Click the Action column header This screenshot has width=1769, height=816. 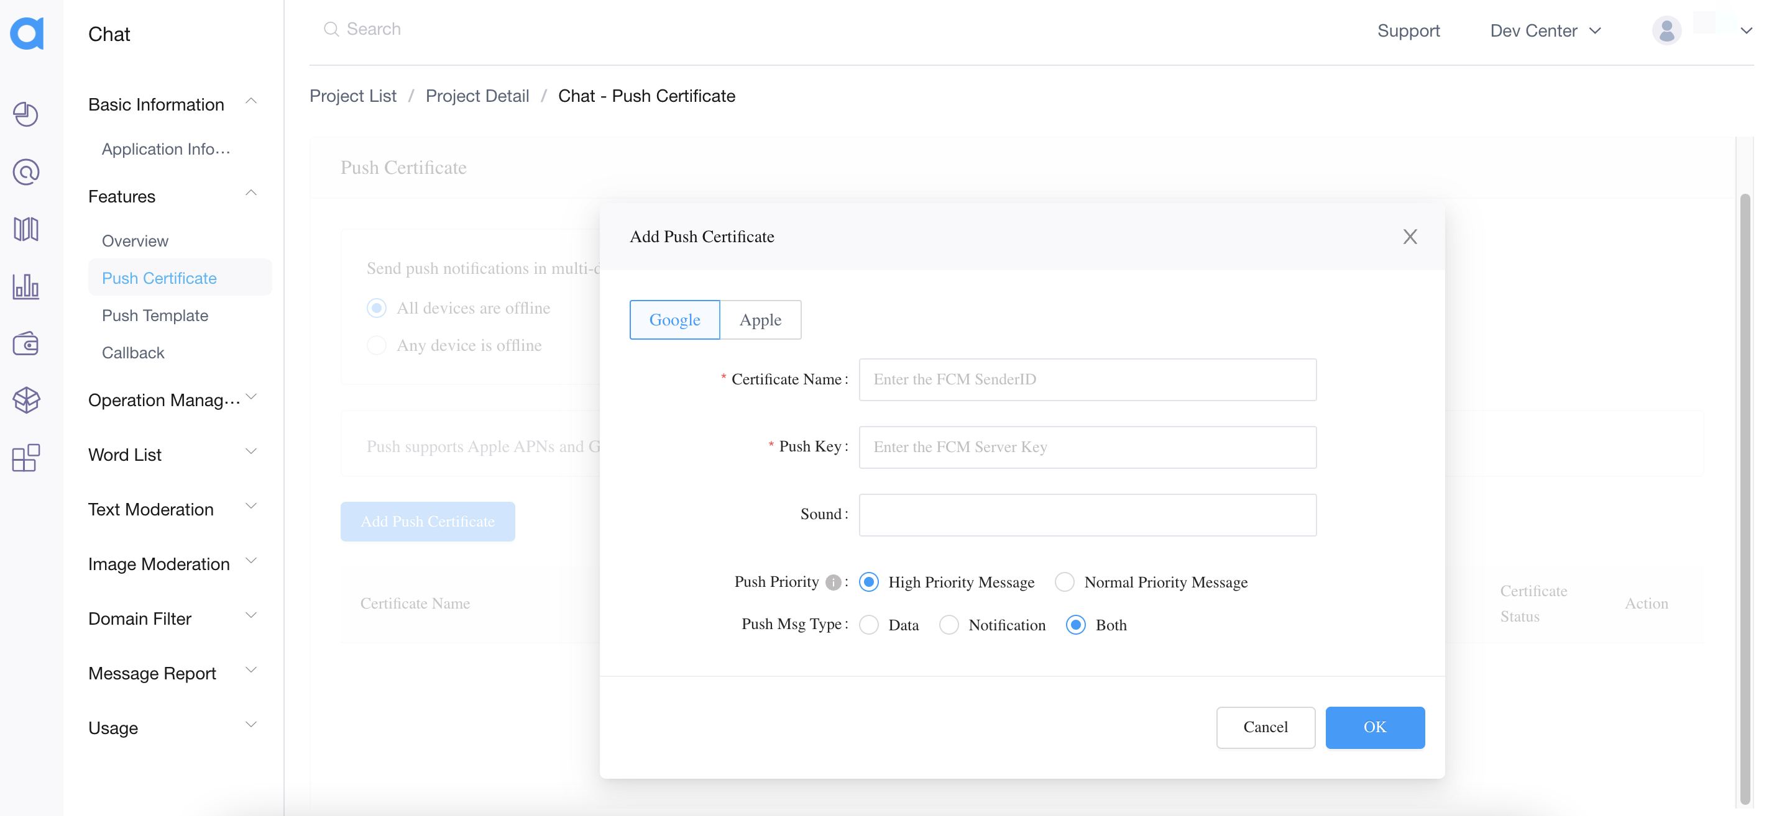(1646, 603)
